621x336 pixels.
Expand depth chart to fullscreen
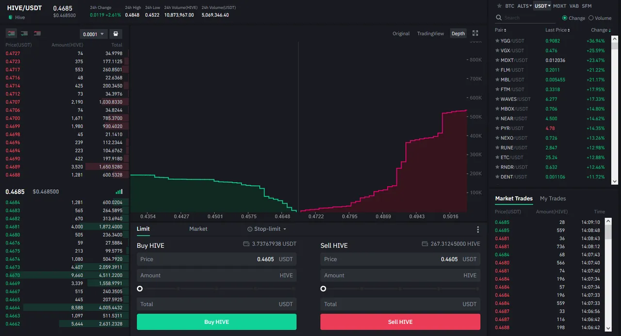point(475,33)
